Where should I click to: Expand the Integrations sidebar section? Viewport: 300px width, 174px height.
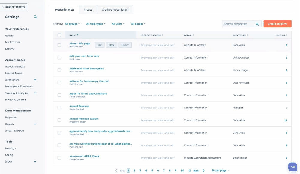tap(35, 80)
